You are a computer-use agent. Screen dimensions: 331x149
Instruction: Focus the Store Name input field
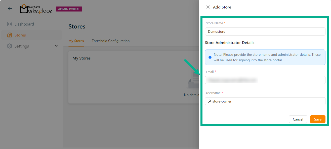click(x=265, y=32)
